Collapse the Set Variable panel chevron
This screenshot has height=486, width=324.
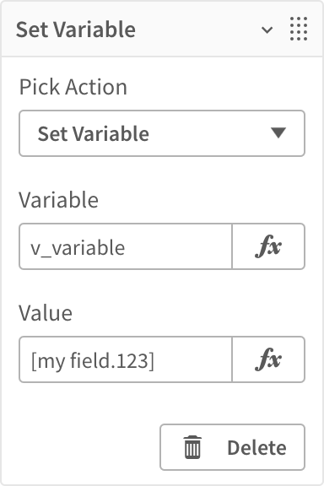point(267,30)
